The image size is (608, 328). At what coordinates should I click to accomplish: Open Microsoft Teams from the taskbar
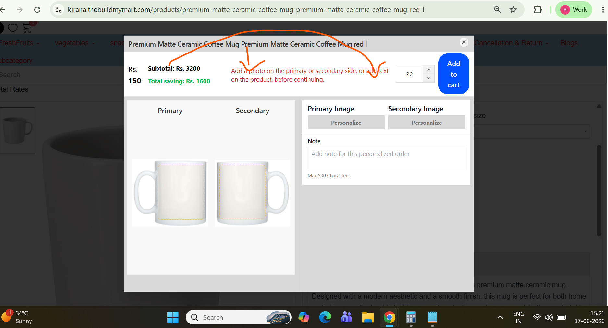click(x=346, y=318)
